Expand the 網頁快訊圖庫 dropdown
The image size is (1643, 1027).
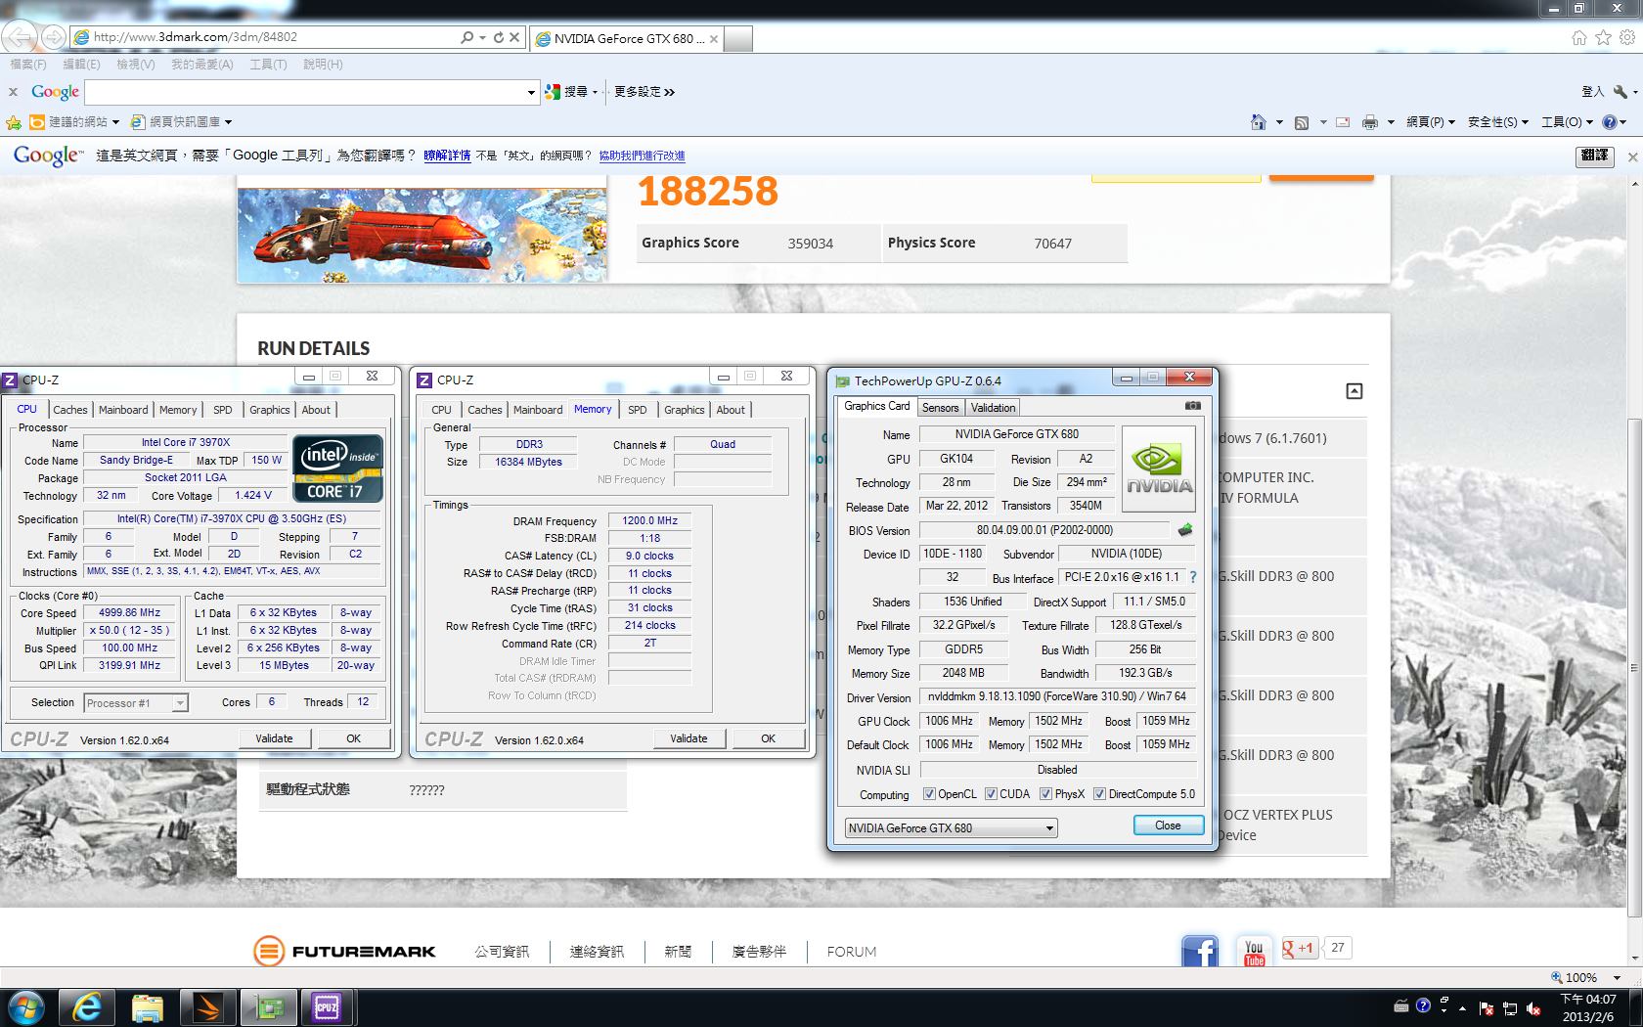[x=228, y=122]
